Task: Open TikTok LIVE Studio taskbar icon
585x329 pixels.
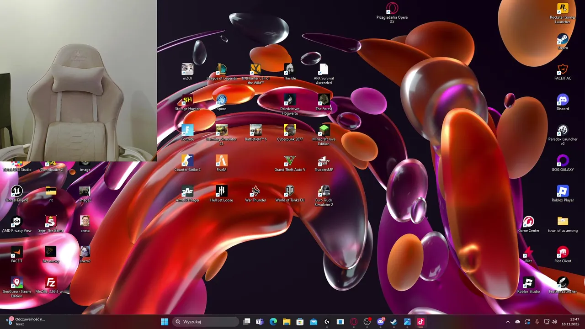Action: pyautogui.click(x=420, y=322)
